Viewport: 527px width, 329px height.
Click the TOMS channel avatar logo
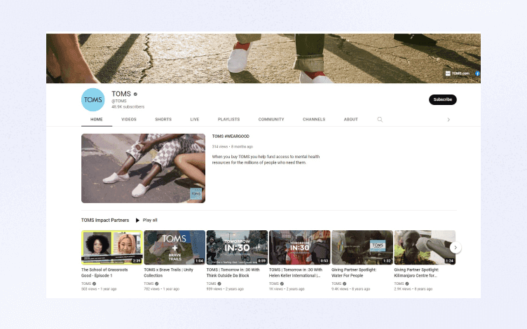click(x=93, y=99)
